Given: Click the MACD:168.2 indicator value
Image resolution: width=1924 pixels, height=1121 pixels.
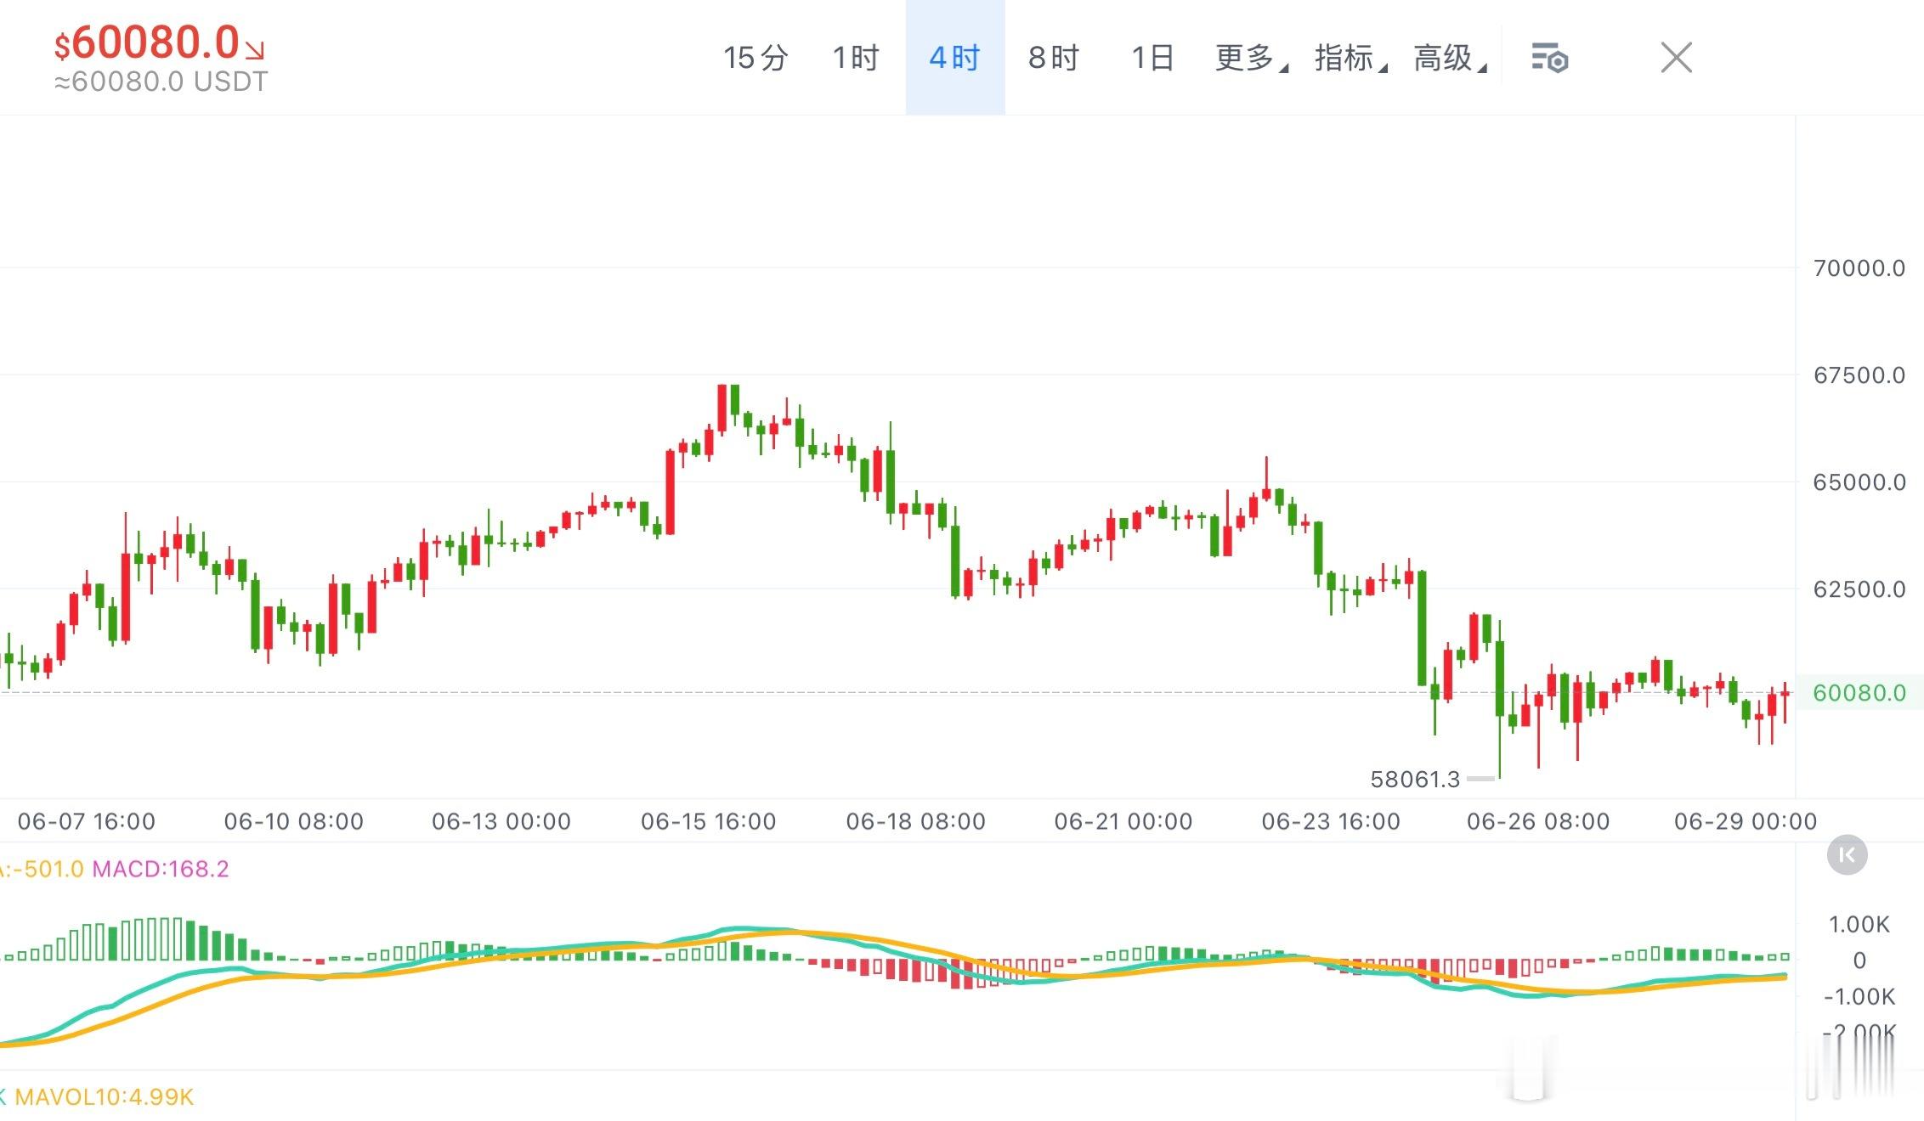Looking at the screenshot, I should coord(161,869).
